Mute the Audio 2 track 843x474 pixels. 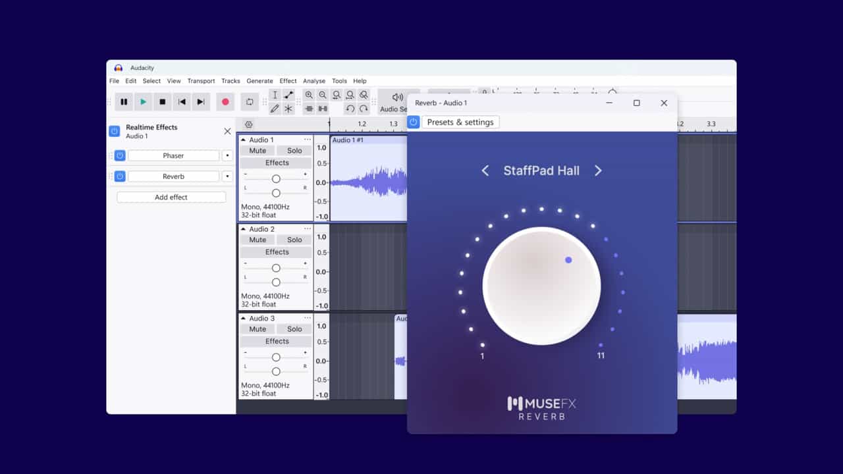click(x=258, y=240)
